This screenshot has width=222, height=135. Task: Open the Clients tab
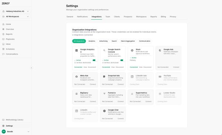[117, 17]
